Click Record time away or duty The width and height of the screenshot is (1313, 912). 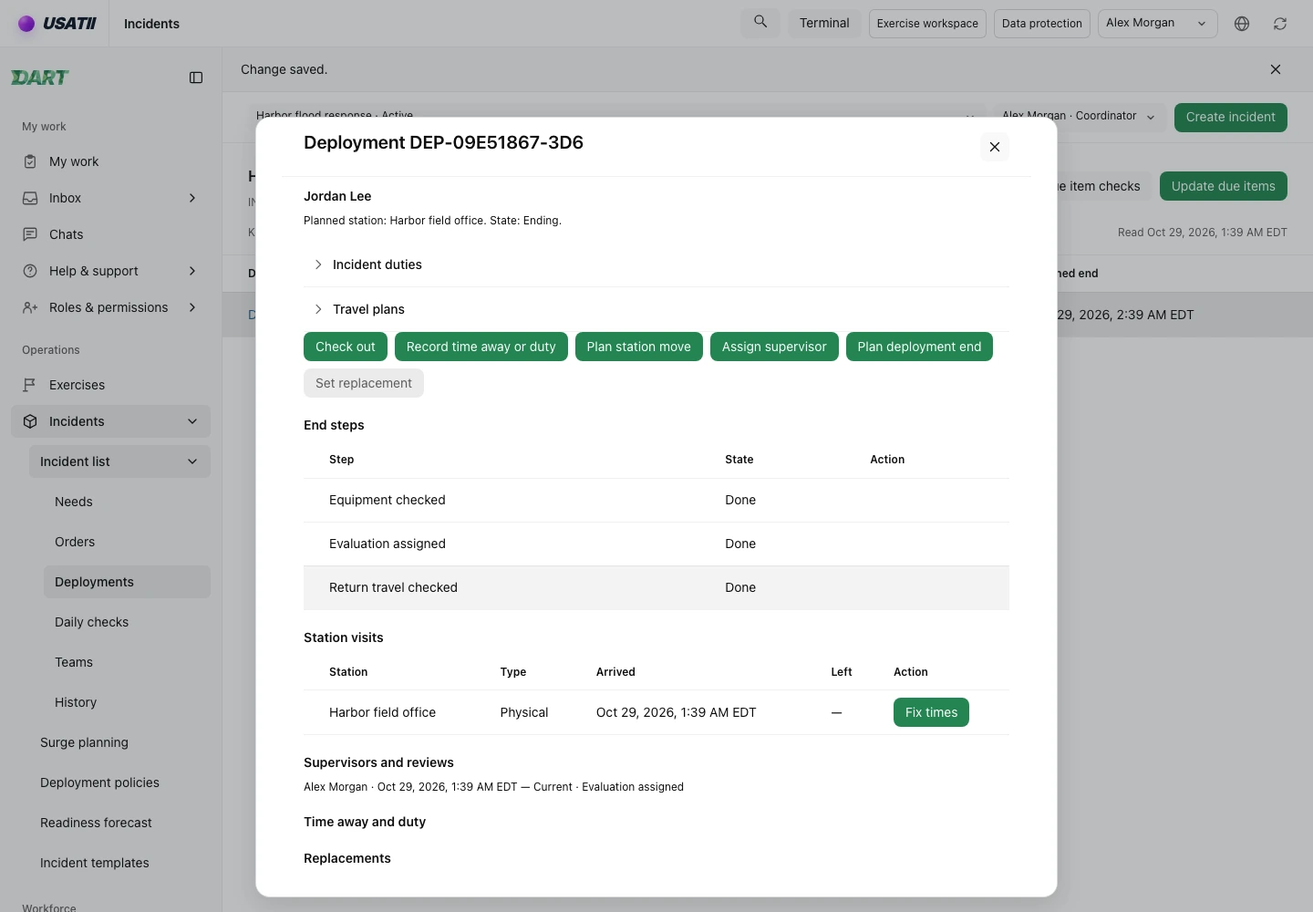click(481, 347)
